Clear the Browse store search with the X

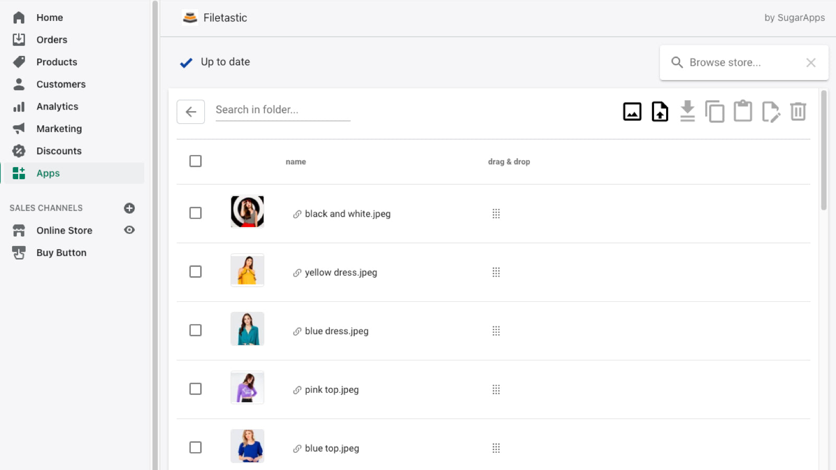click(x=811, y=63)
